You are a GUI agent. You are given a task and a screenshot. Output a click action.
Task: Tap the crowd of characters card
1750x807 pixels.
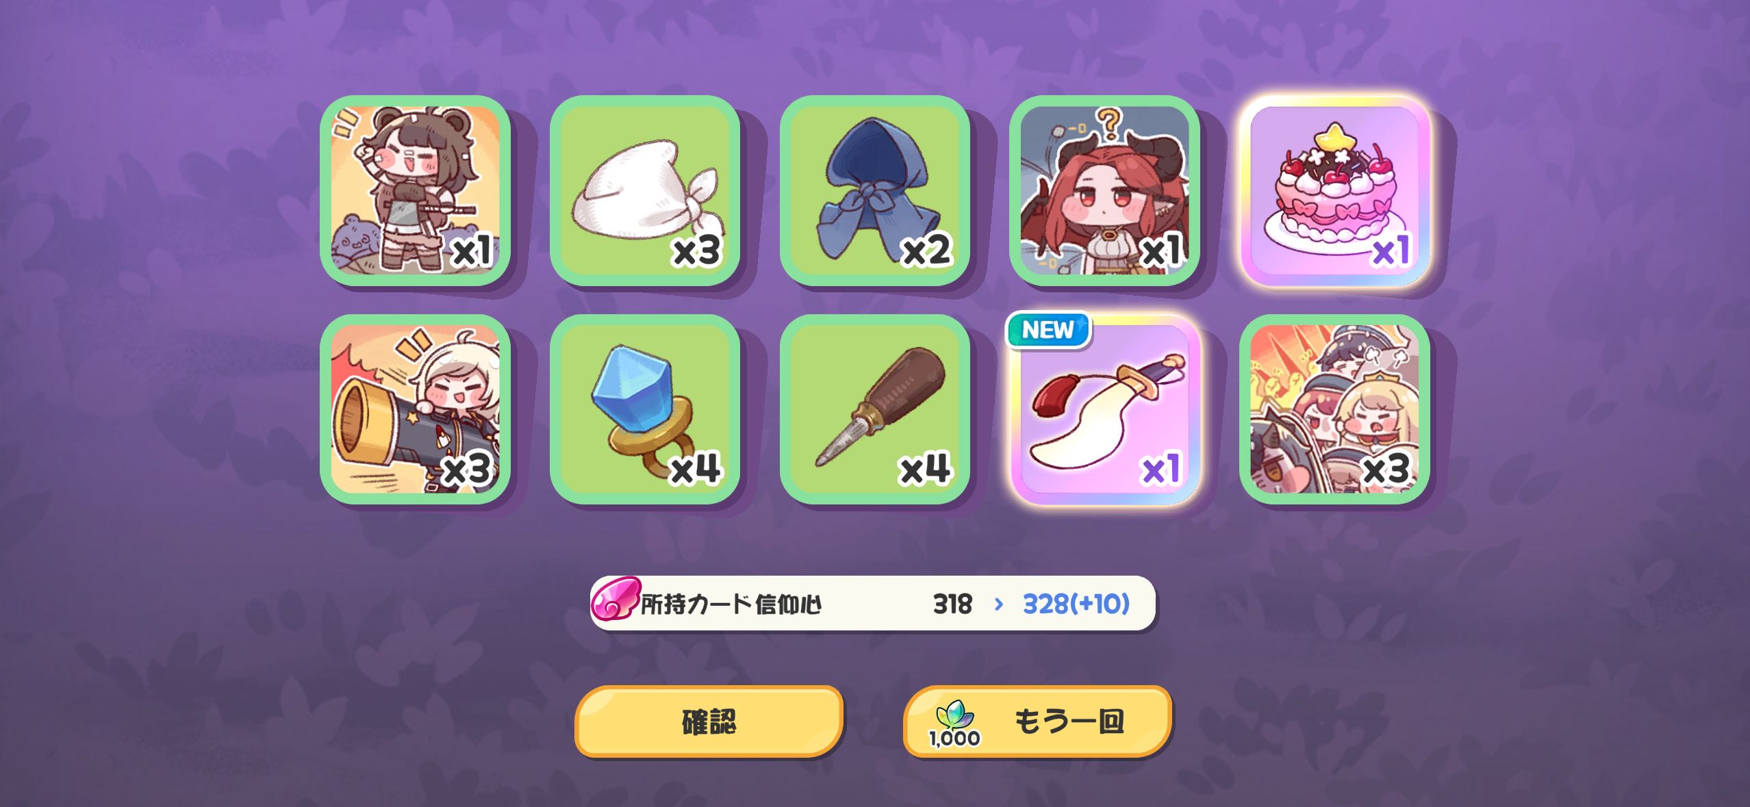coord(1334,409)
